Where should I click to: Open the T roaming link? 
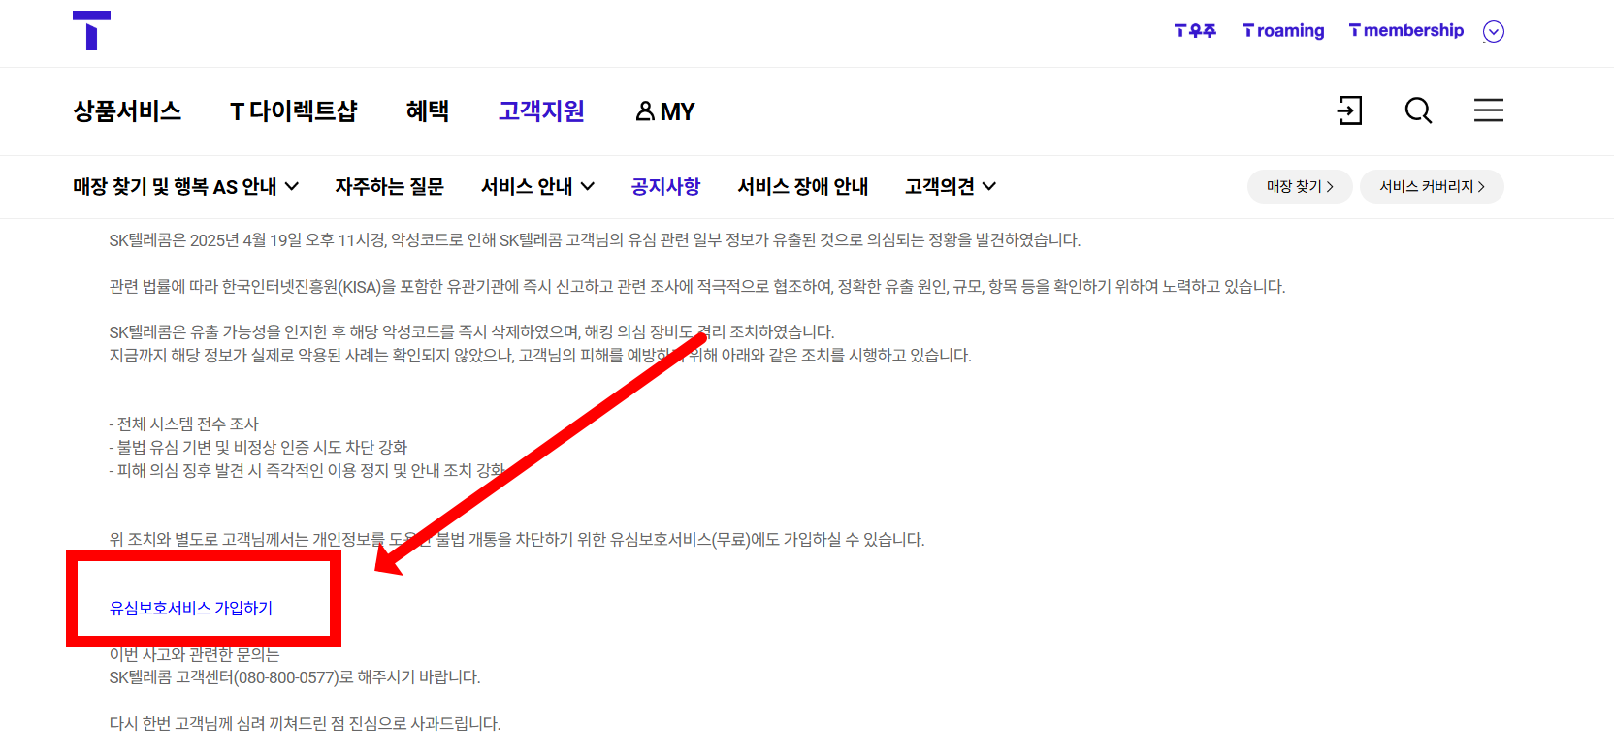point(1283,31)
